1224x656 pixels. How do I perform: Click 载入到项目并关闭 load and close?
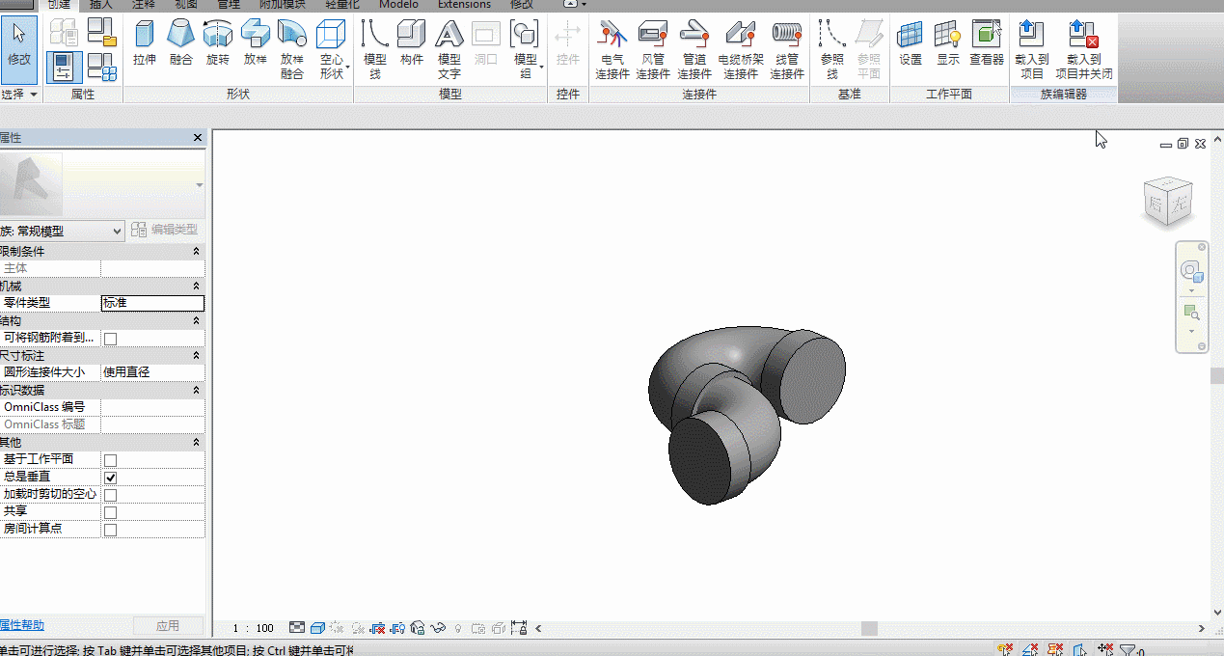1083,49
